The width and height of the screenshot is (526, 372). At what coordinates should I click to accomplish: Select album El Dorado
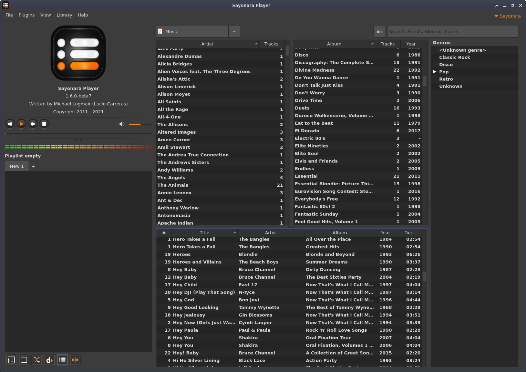point(358,131)
